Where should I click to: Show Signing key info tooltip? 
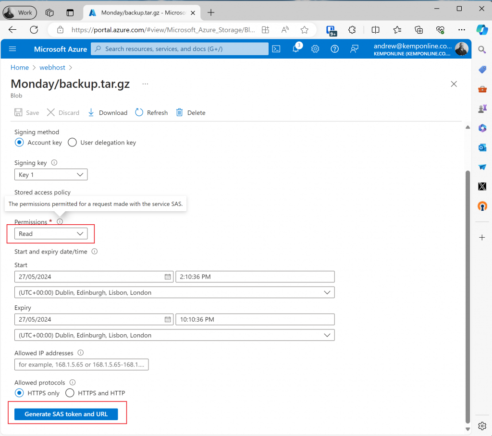54,162
